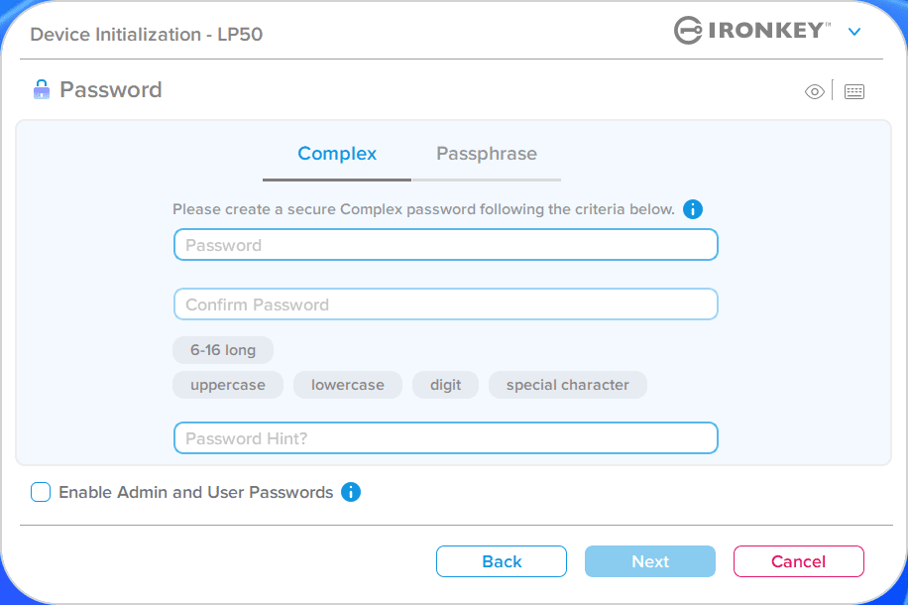This screenshot has height=605, width=908.
Task: Enable Admin and User Passwords checkbox
Action: 41,492
